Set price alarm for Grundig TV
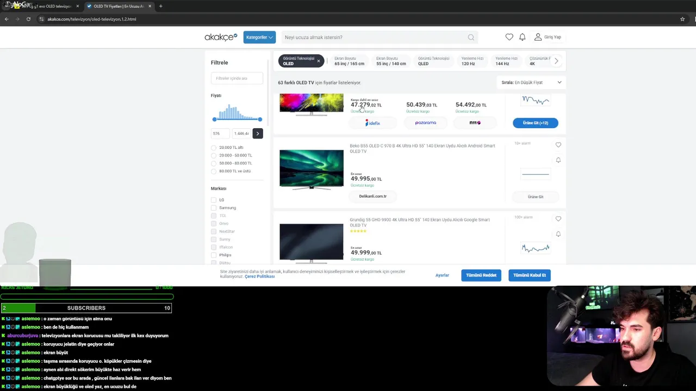The width and height of the screenshot is (696, 391). 558,234
